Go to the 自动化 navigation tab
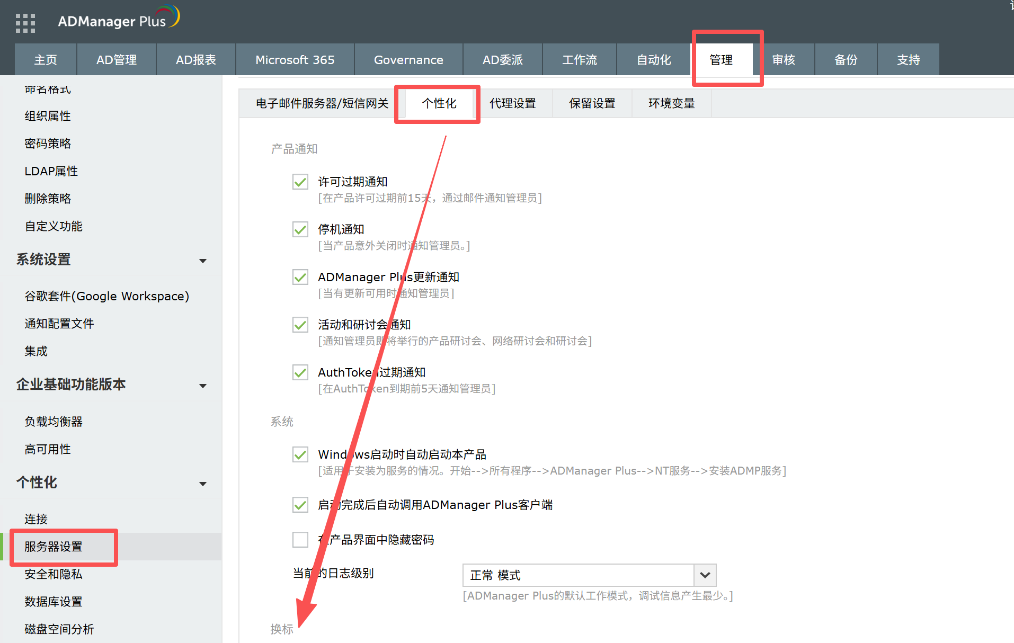Image resolution: width=1014 pixels, height=643 pixels. tap(653, 60)
